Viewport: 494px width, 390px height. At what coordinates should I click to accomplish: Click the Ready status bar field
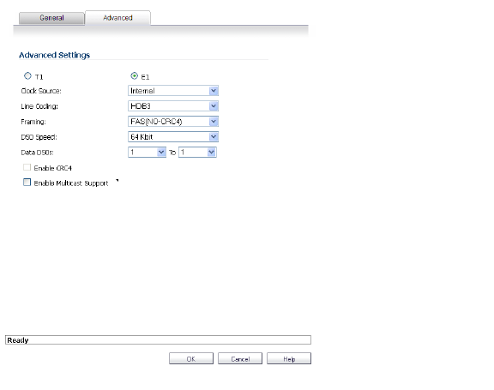coord(158,340)
